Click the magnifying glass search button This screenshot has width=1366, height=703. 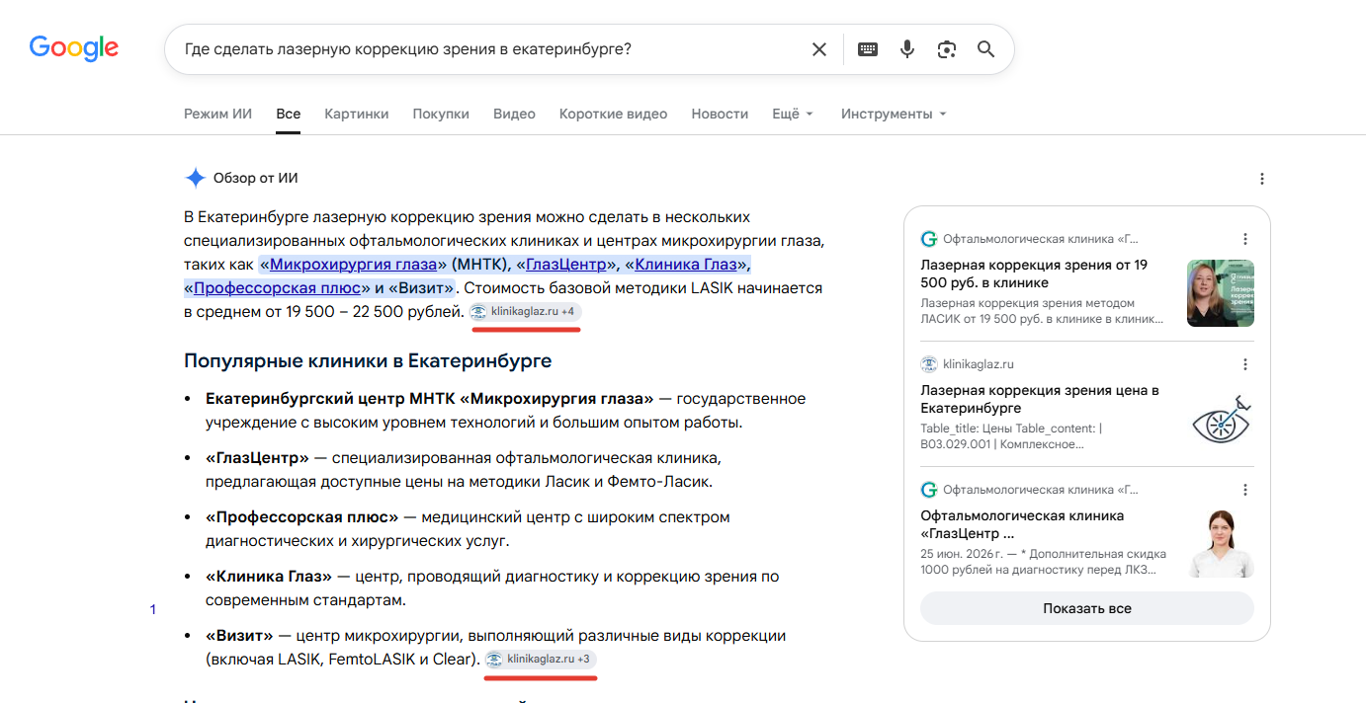985,49
